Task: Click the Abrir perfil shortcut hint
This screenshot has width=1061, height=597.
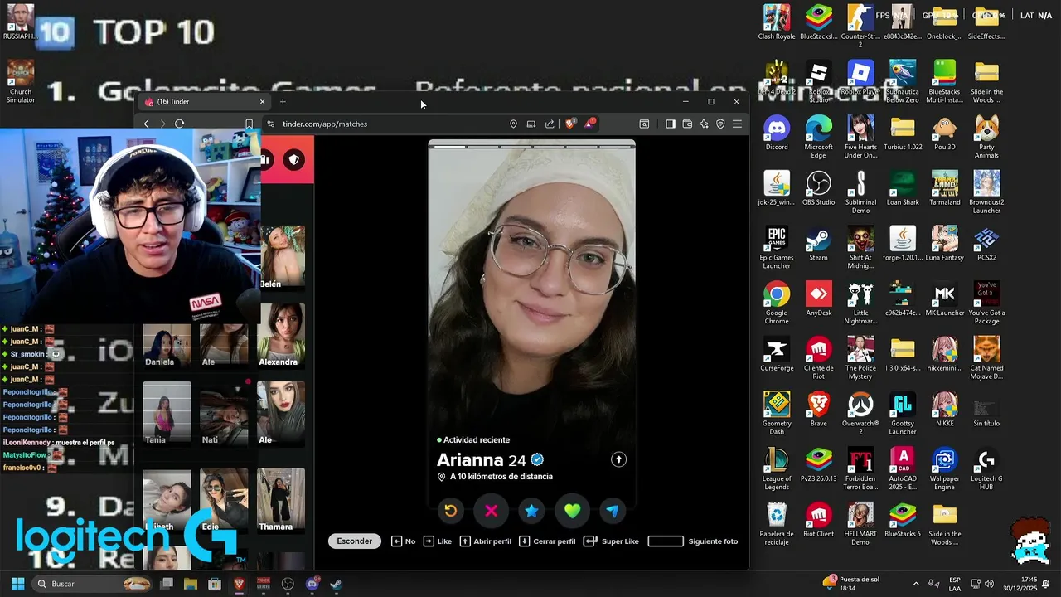Action: pyautogui.click(x=486, y=541)
